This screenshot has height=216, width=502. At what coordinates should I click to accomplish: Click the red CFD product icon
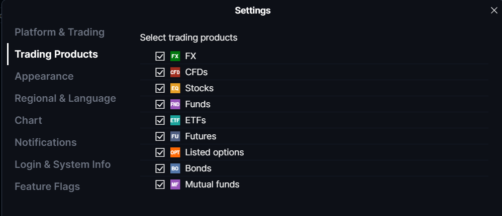pos(175,72)
